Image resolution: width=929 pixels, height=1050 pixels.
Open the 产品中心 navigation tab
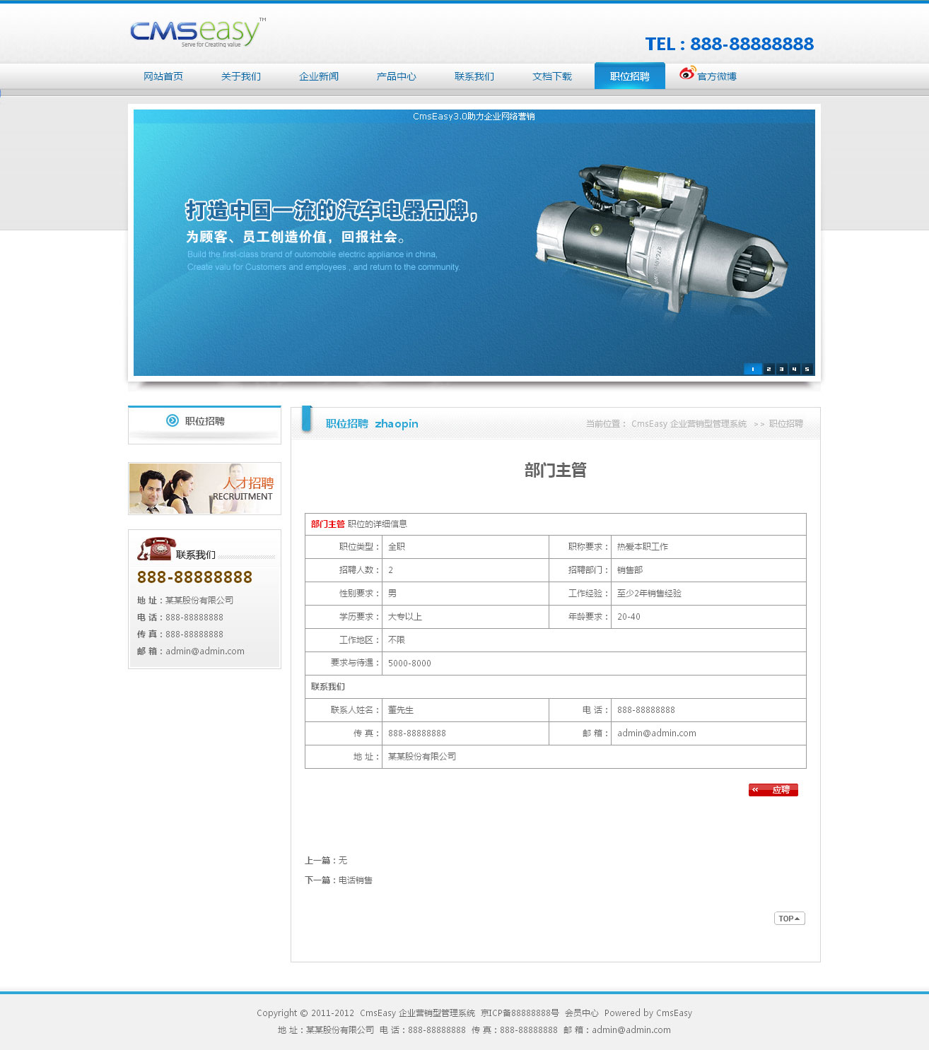pyautogui.click(x=397, y=76)
